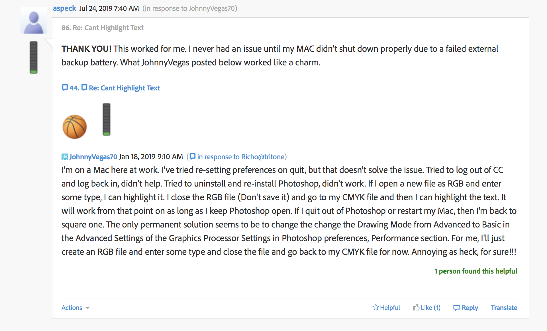Expand the Actions dropdown menu
Viewport: 547px width, 331px height.
[x=75, y=308]
